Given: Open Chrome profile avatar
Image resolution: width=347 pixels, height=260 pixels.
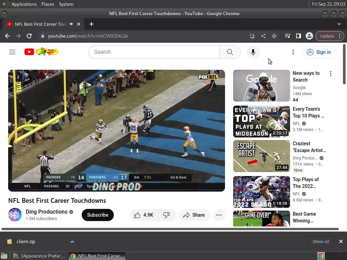Looking at the screenshot, I should (309, 36).
